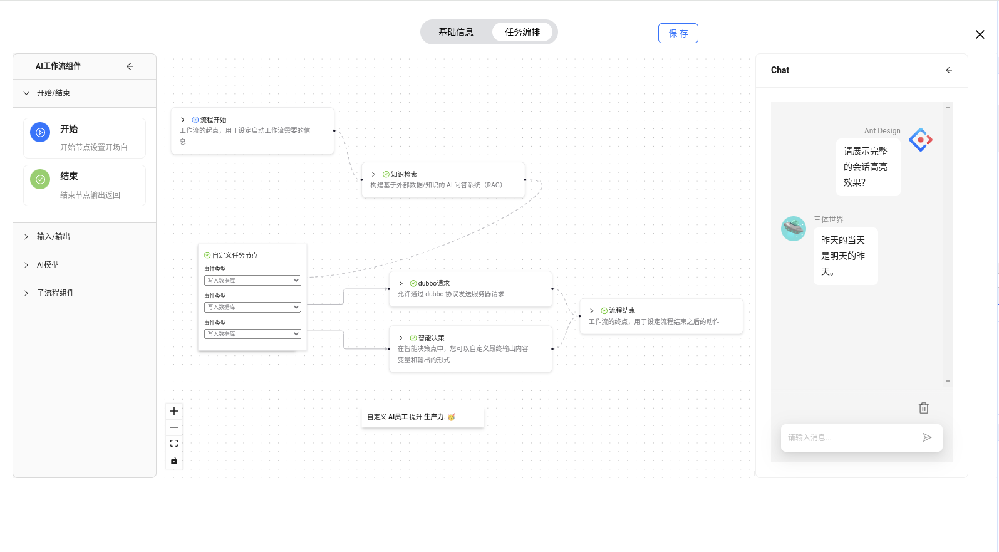Expand the 流程结束 node chevron

pyautogui.click(x=592, y=310)
